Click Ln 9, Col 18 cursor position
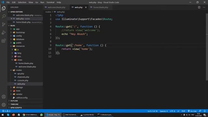Image resolution: width=208 pixels, height=117 pixels. (152, 111)
